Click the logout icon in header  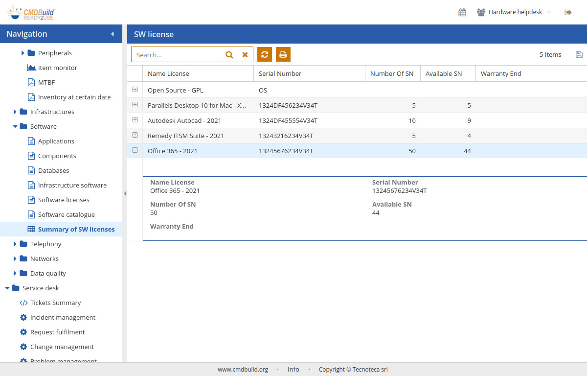[568, 12]
